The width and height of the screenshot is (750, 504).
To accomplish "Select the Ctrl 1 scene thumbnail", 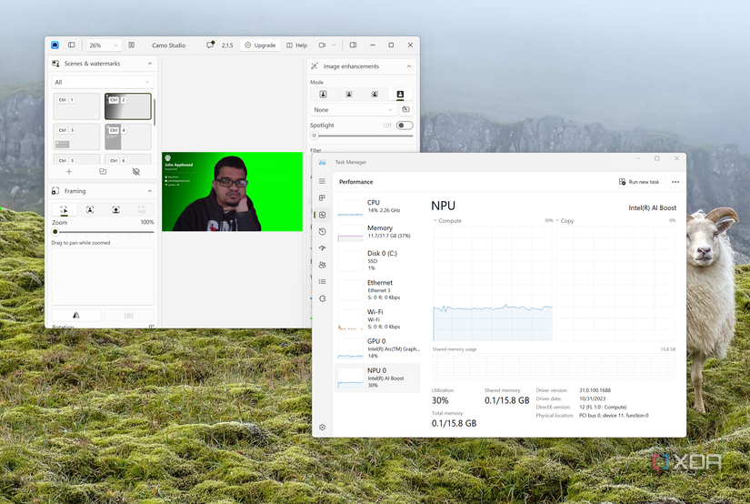I will pyautogui.click(x=76, y=106).
